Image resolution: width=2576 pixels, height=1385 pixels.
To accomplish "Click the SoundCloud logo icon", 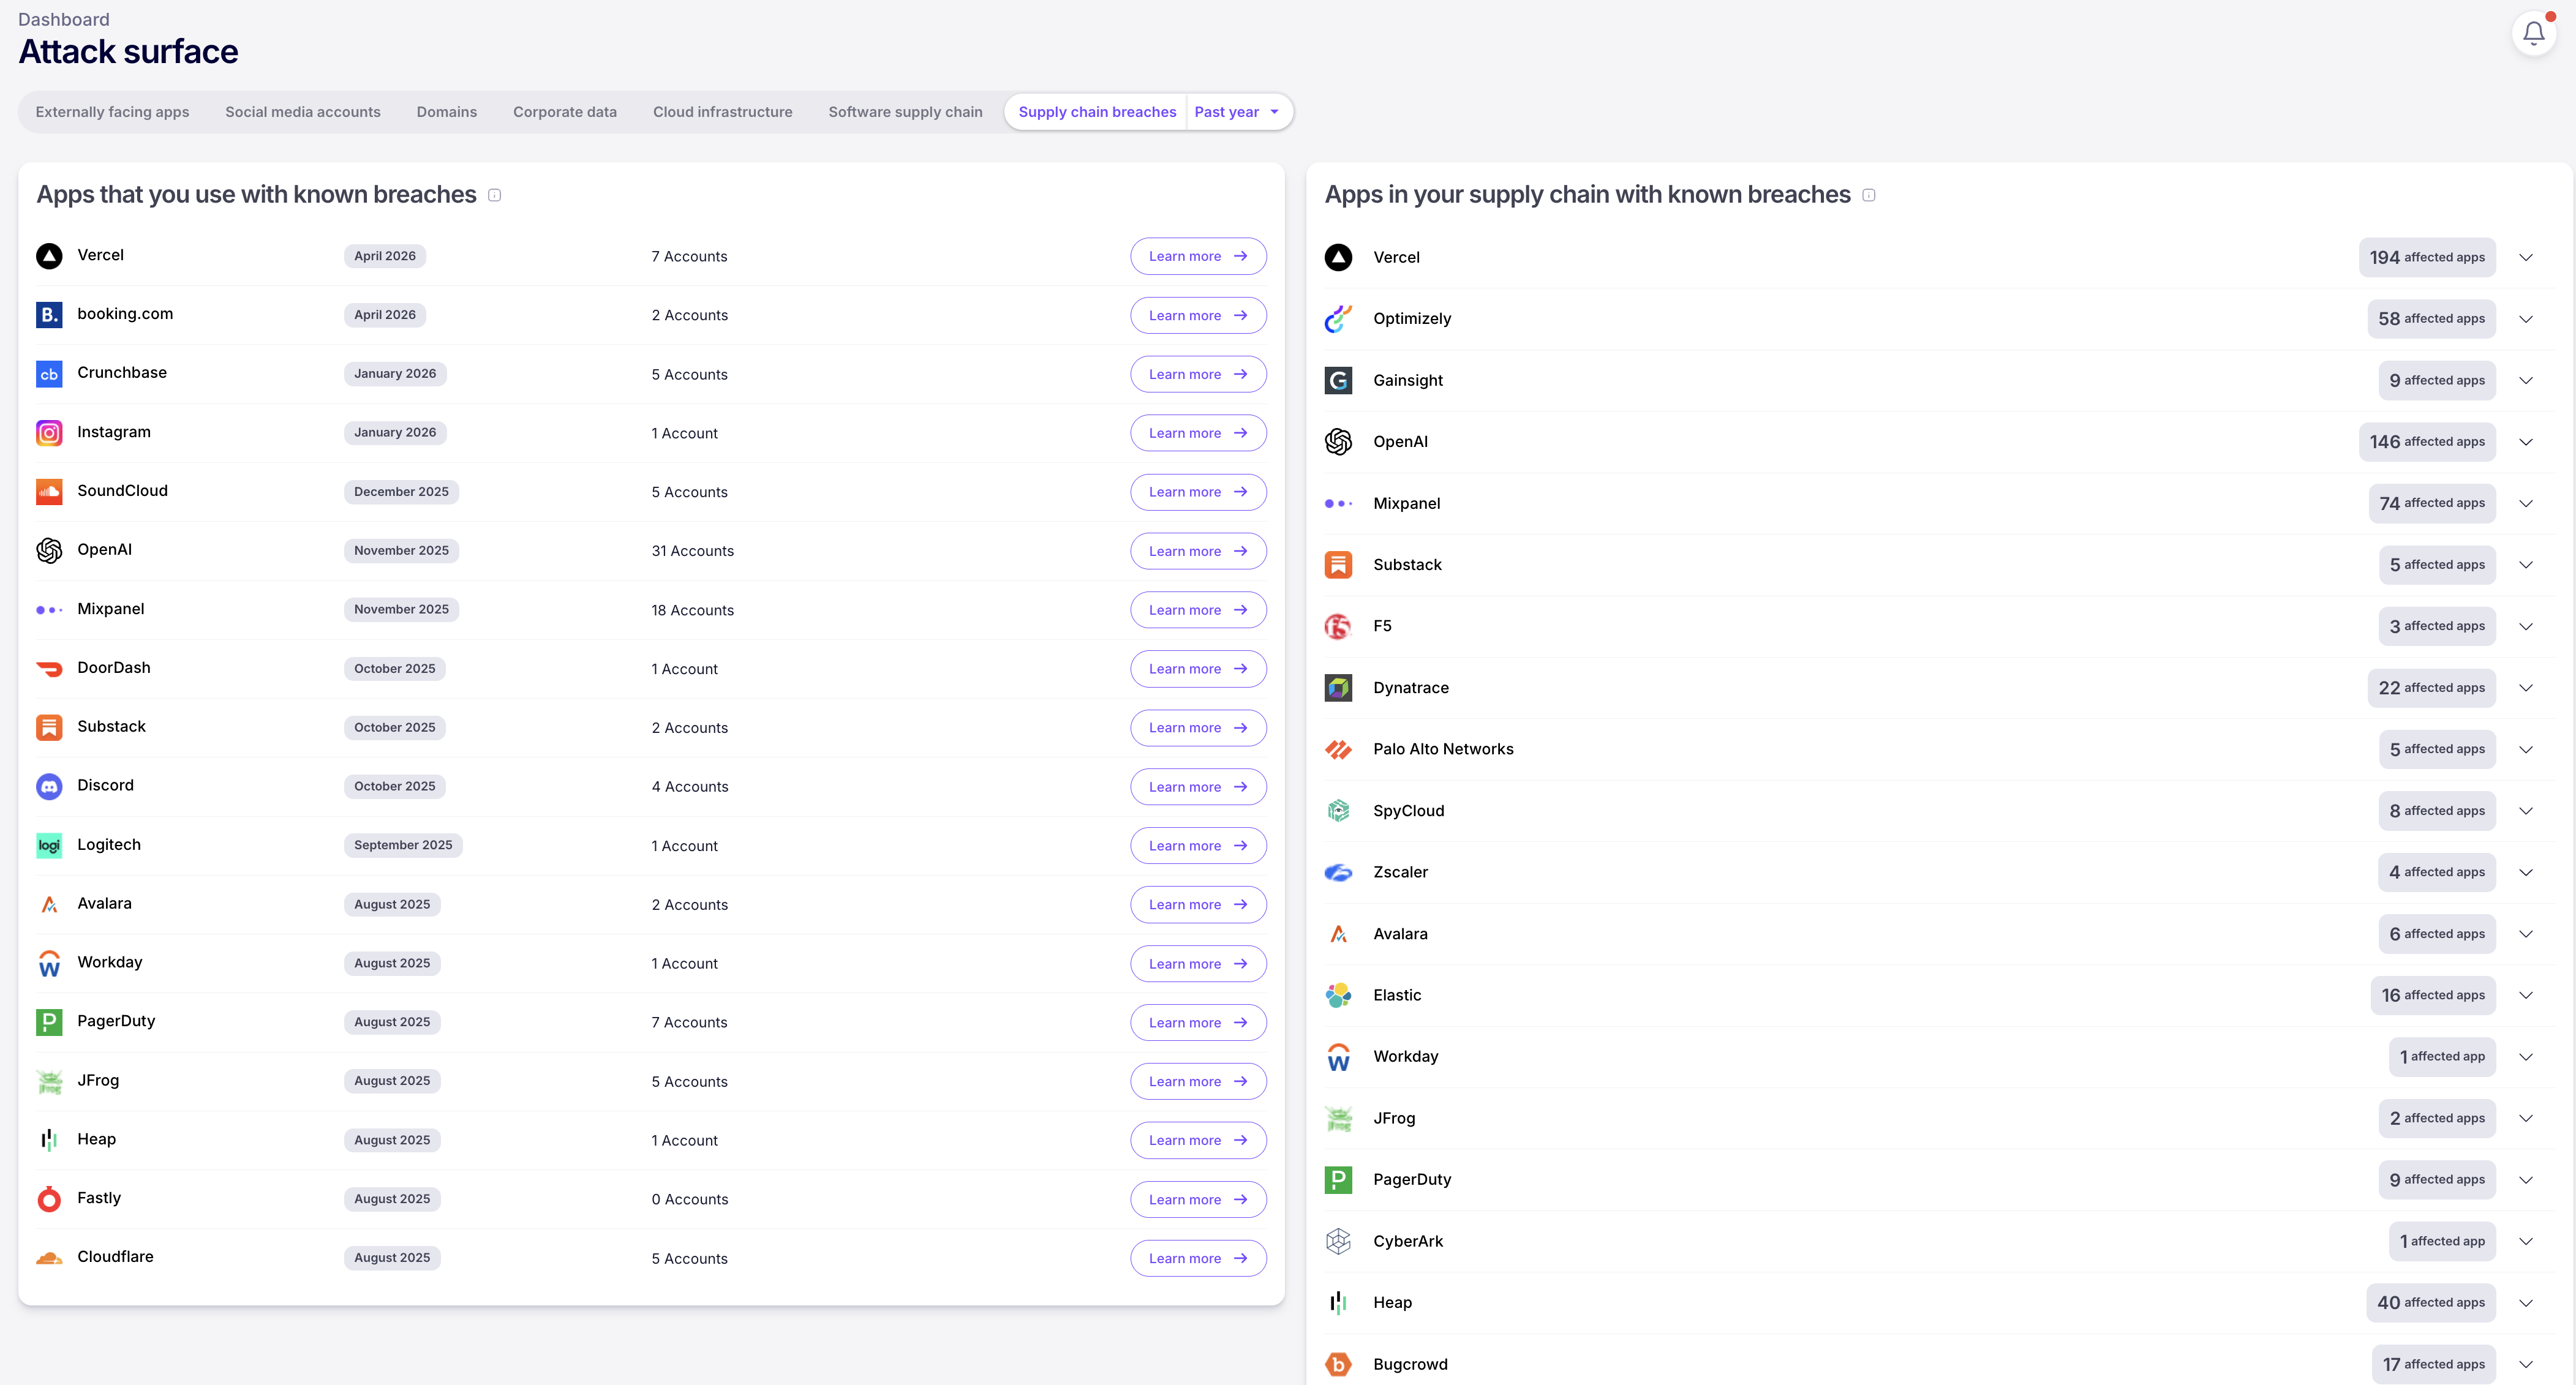I will pyautogui.click(x=49, y=492).
